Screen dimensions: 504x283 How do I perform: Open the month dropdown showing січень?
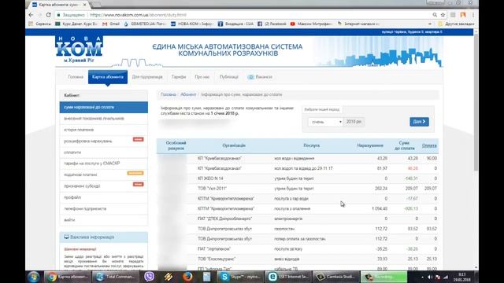325,122
